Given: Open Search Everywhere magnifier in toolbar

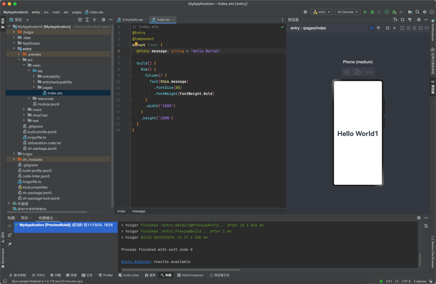Looking at the screenshot, I should [417, 12].
